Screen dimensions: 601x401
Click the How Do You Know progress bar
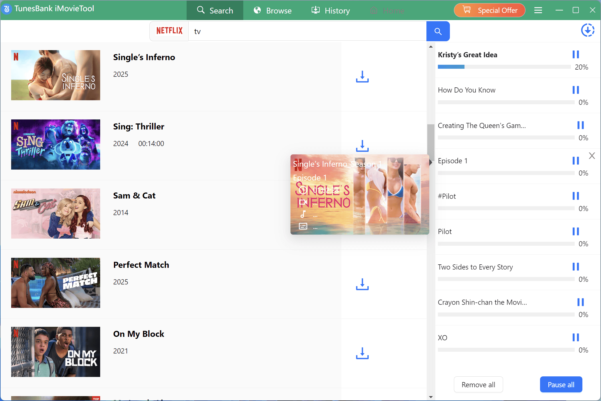(506, 102)
